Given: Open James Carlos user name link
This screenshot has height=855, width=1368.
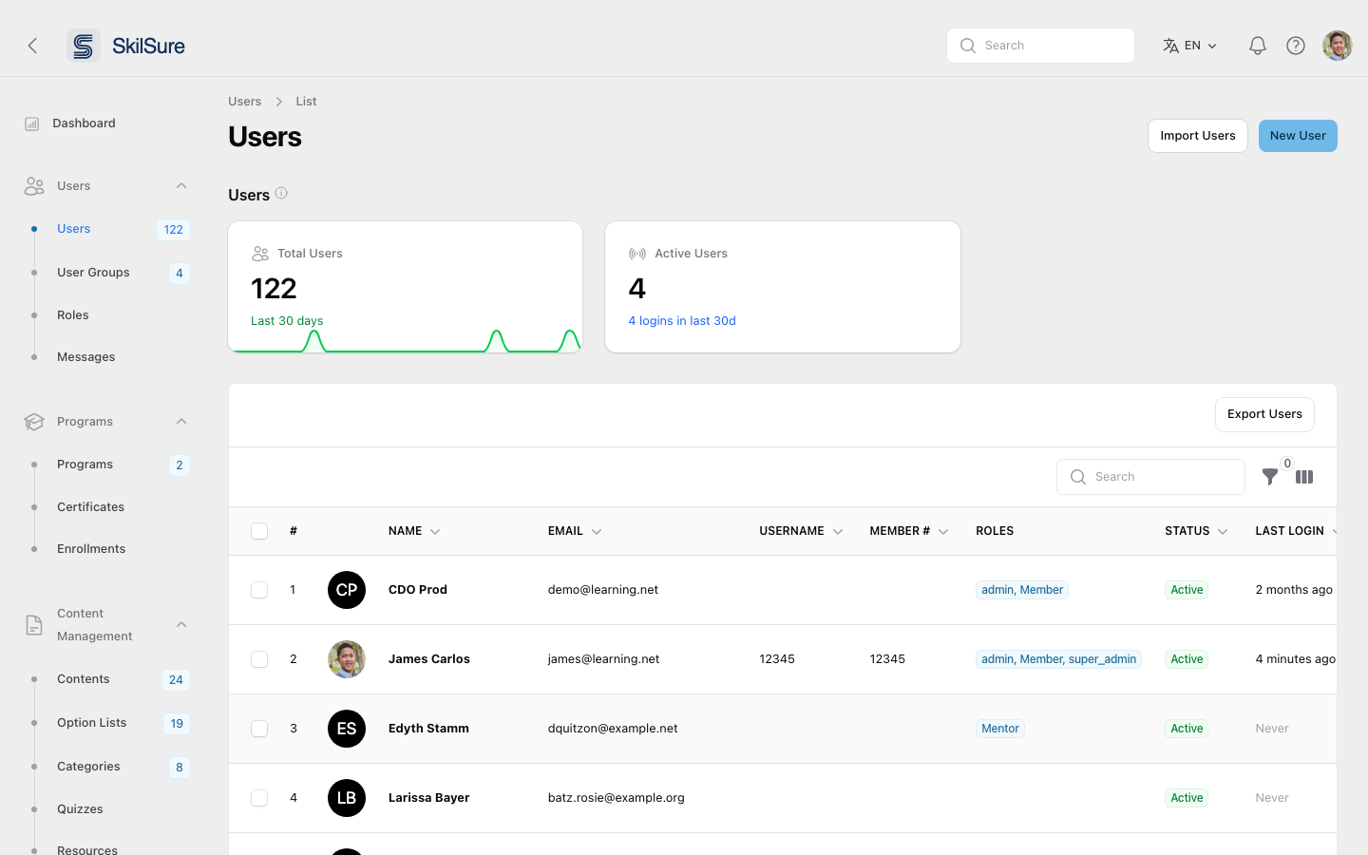Looking at the screenshot, I should (429, 659).
